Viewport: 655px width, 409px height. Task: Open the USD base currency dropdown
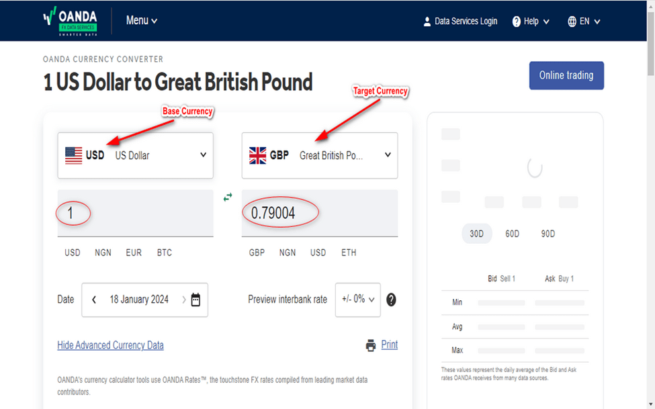point(135,156)
